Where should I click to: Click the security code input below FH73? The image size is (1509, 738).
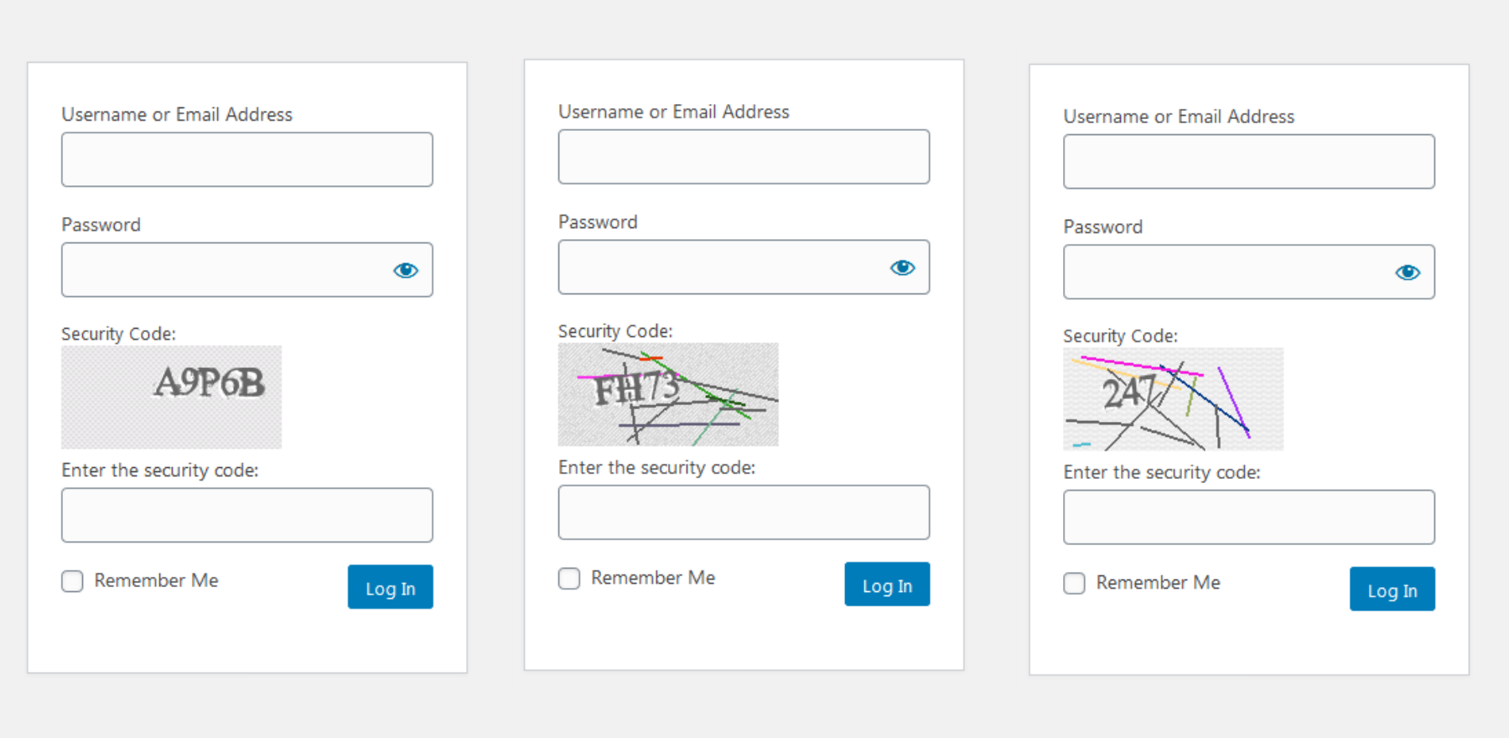pyautogui.click(x=744, y=512)
